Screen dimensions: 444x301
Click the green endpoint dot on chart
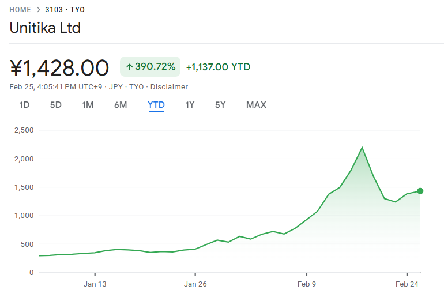pos(420,191)
